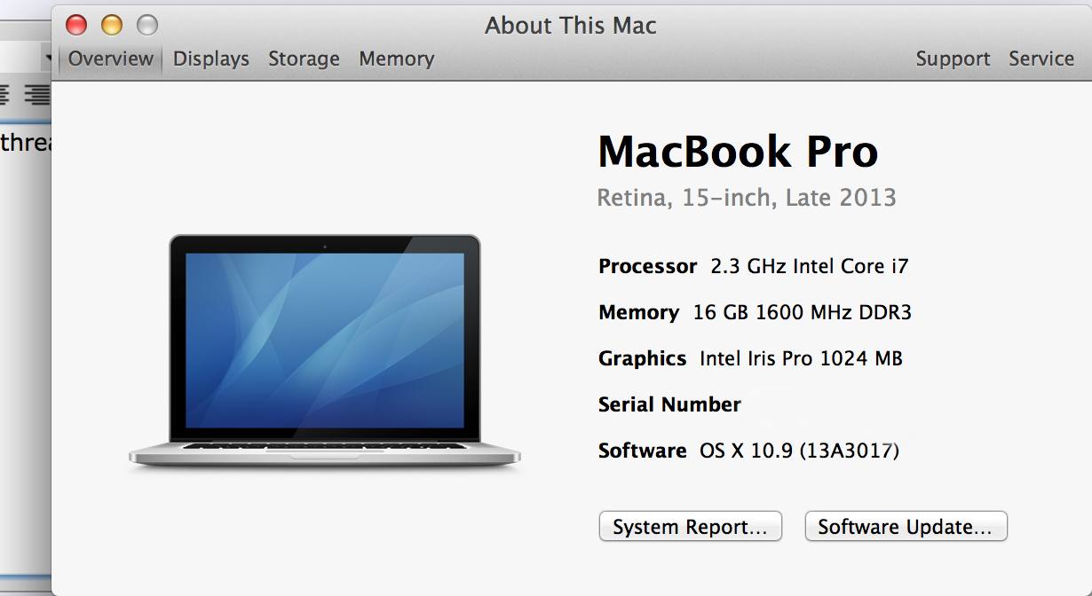Screen dimensions: 1092x596
Task: Click the '2.3 GHz Intel Core i7' value
Action: 810,266
